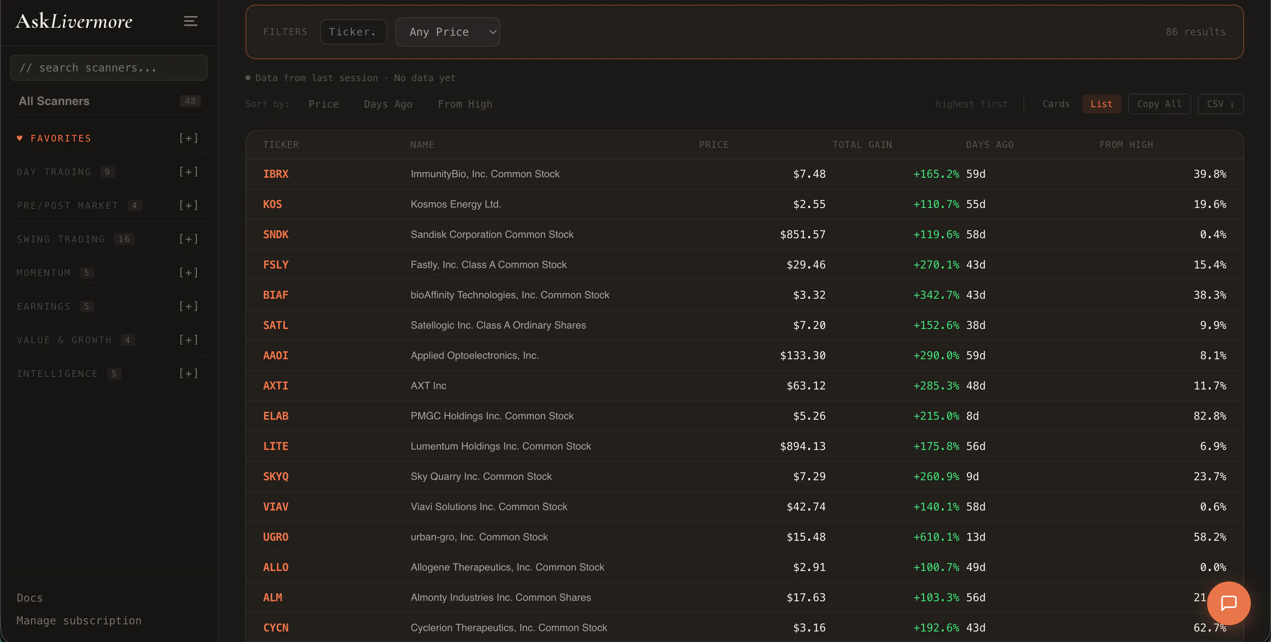Open the FSLY ticker link
The width and height of the screenshot is (1271, 642).
276,265
